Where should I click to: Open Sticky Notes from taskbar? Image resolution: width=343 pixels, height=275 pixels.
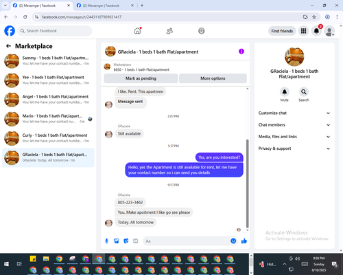[x=33, y=259]
